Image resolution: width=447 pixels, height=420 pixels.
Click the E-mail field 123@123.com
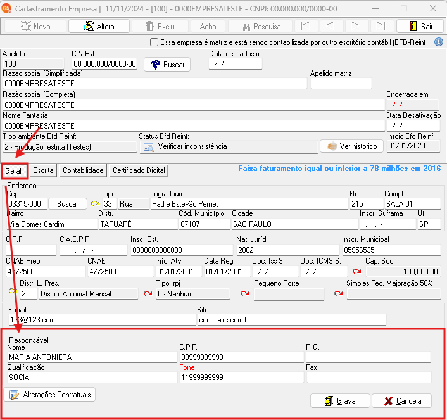click(102, 320)
